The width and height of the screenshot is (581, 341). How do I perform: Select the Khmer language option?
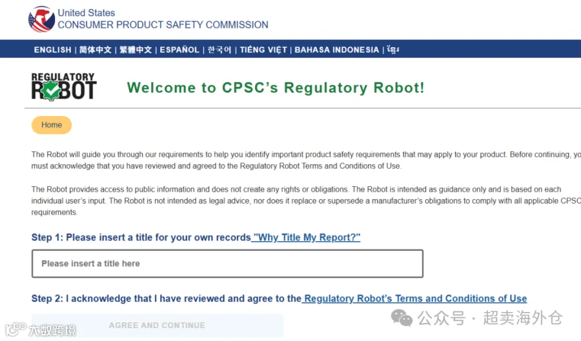click(x=393, y=50)
